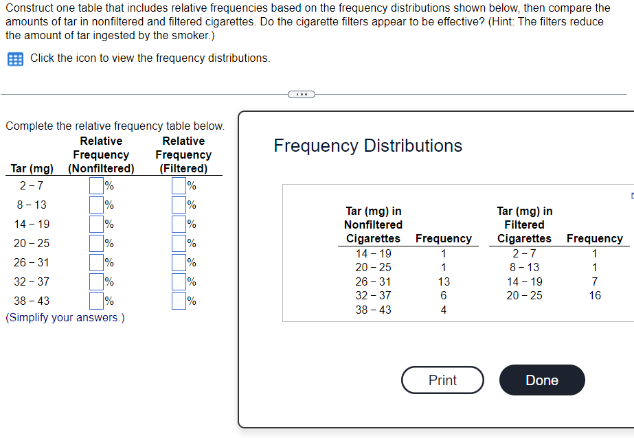Fill nonfiltered percentage for 14–19 mg

point(96,224)
